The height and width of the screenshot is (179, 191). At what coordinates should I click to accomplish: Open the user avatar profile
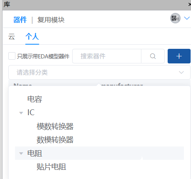click(175, 18)
